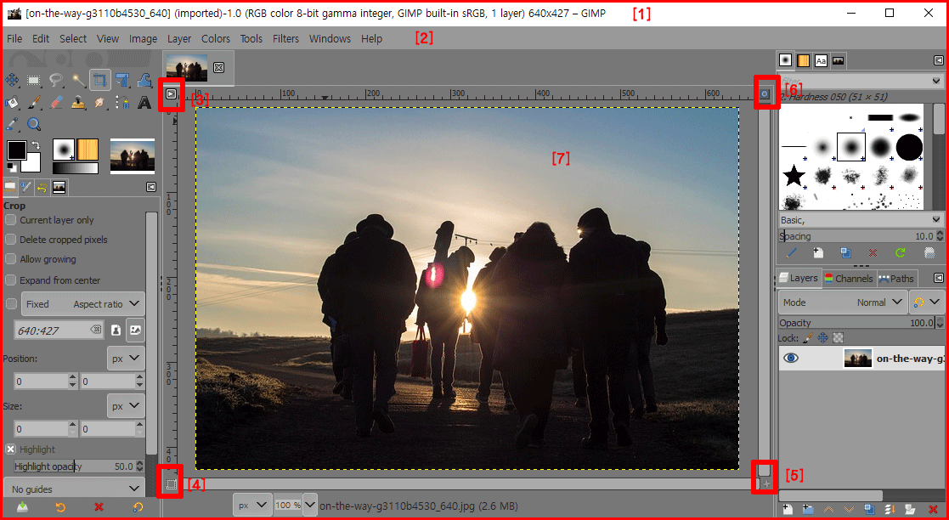Select the Rectangle Select tool
Viewport: 949px width, 520px height.
pos(34,80)
